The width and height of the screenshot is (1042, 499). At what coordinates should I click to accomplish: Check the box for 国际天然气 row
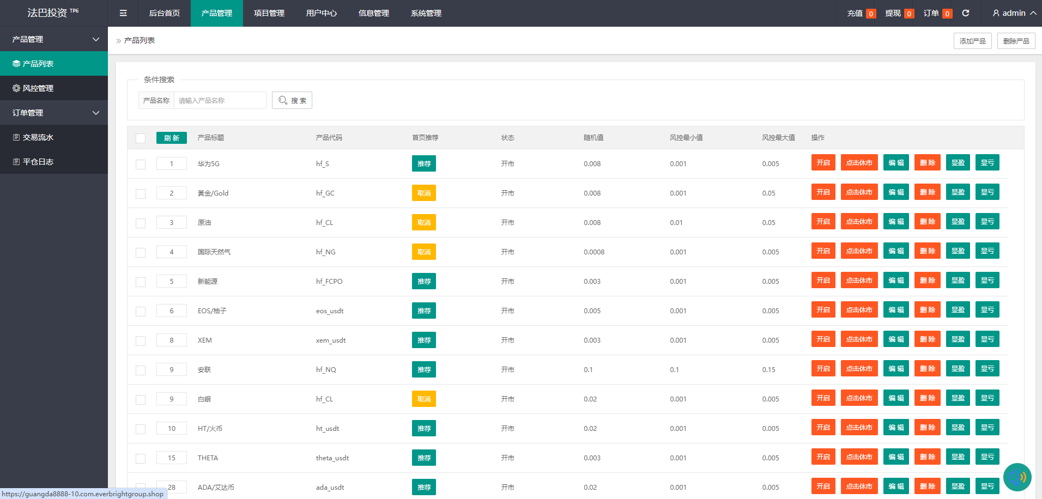click(x=141, y=253)
